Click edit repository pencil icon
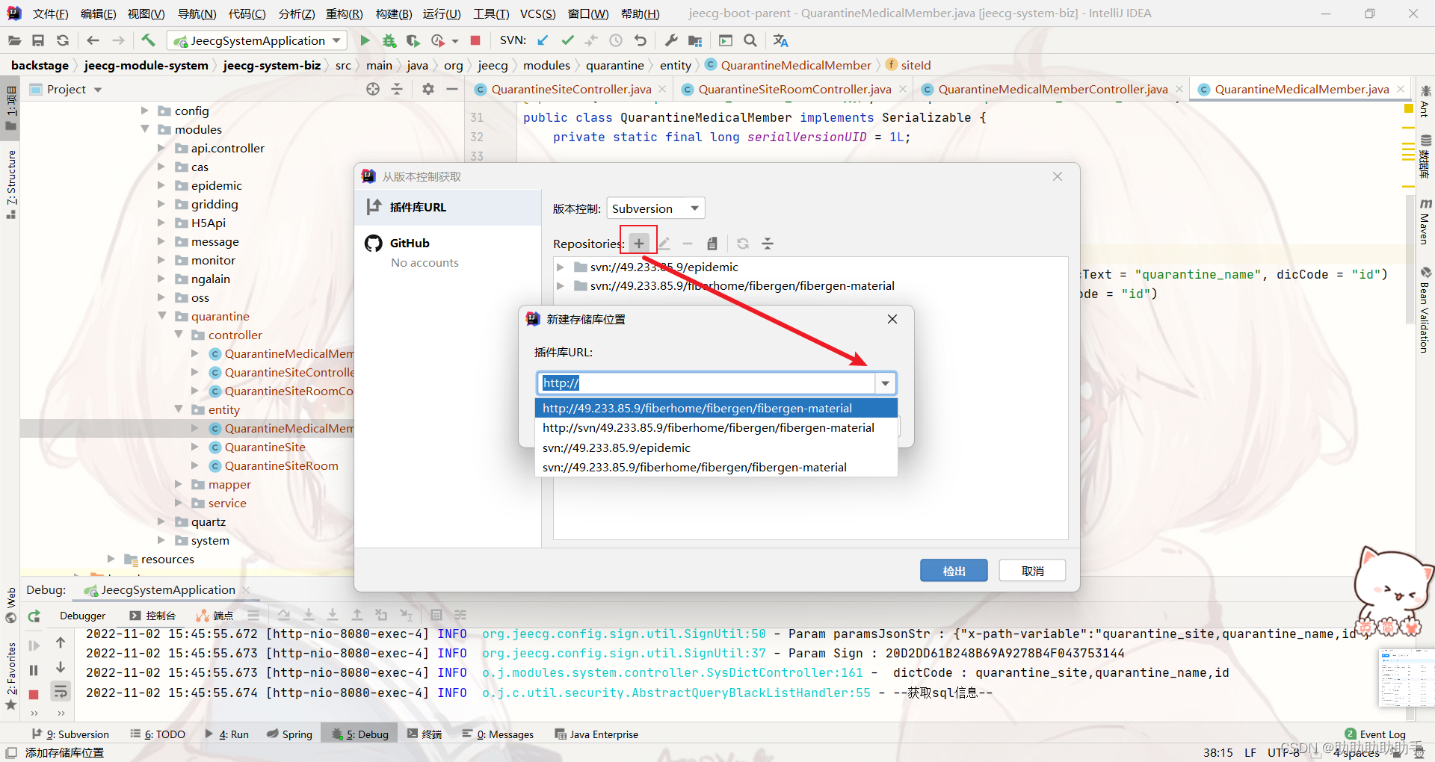1435x762 pixels. (x=664, y=244)
